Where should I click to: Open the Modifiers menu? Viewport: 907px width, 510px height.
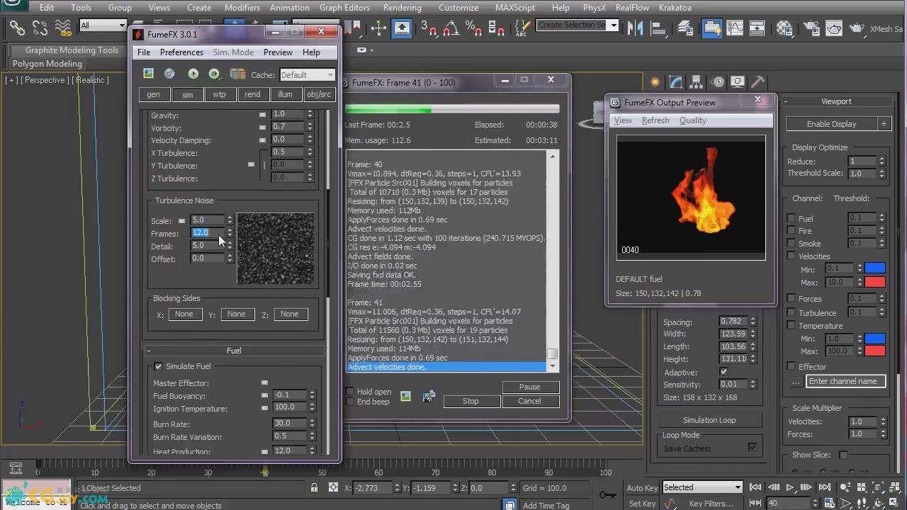tap(242, 8)
